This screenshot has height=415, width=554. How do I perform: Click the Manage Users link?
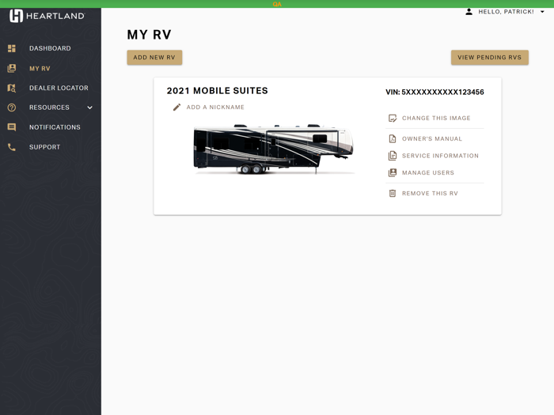point(428,172)
